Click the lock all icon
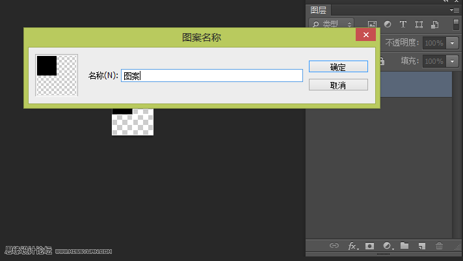This screenshot has height=261, width=463. pyautogui.click(x=382, y=61)
